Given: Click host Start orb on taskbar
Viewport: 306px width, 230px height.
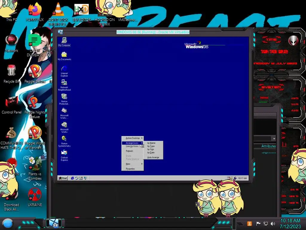Looking at the screenshot, I should [x=7, y=223].
